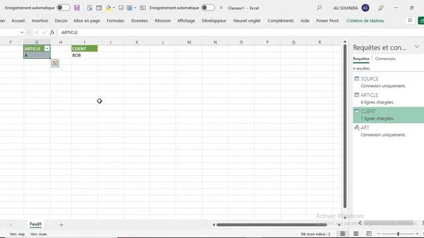Click the zoom in plus button
The height and width of the screenshot is (238, 424).
(x=417, y=233)
